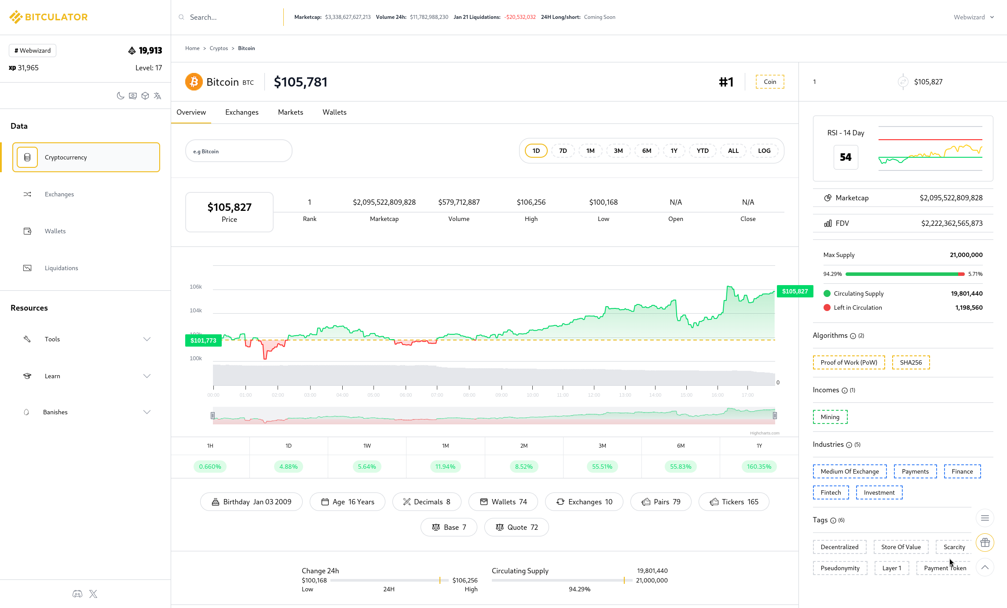Click the floating gift icon button
Screen dimensions: 1007x608
pyautogui.click(x=985, y=543)
